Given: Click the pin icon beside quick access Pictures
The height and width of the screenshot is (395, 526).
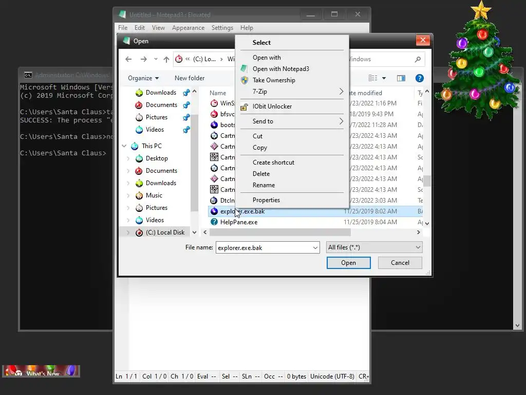Looking at the screenshot, I should 186,117.
